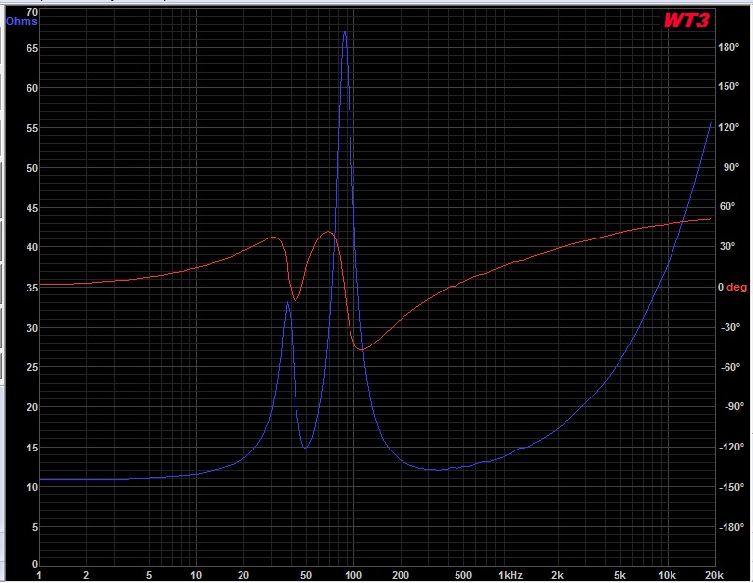Click the -150° phase axis label
The width and height of the screenshot is (753, 583).
click(730, 487)
